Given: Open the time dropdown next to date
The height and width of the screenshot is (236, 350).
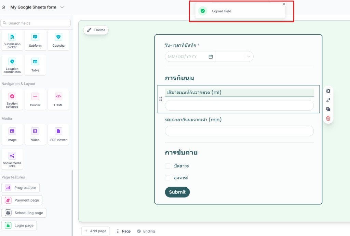Looking at the screenshot, I should pyautogui.click(x=248, y=57).
